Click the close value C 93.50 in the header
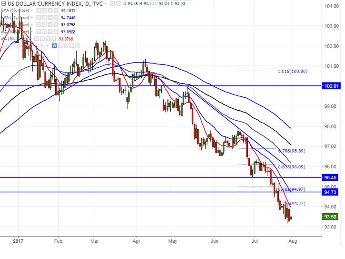This screenshot has width=345, height=259. point(177,4)
